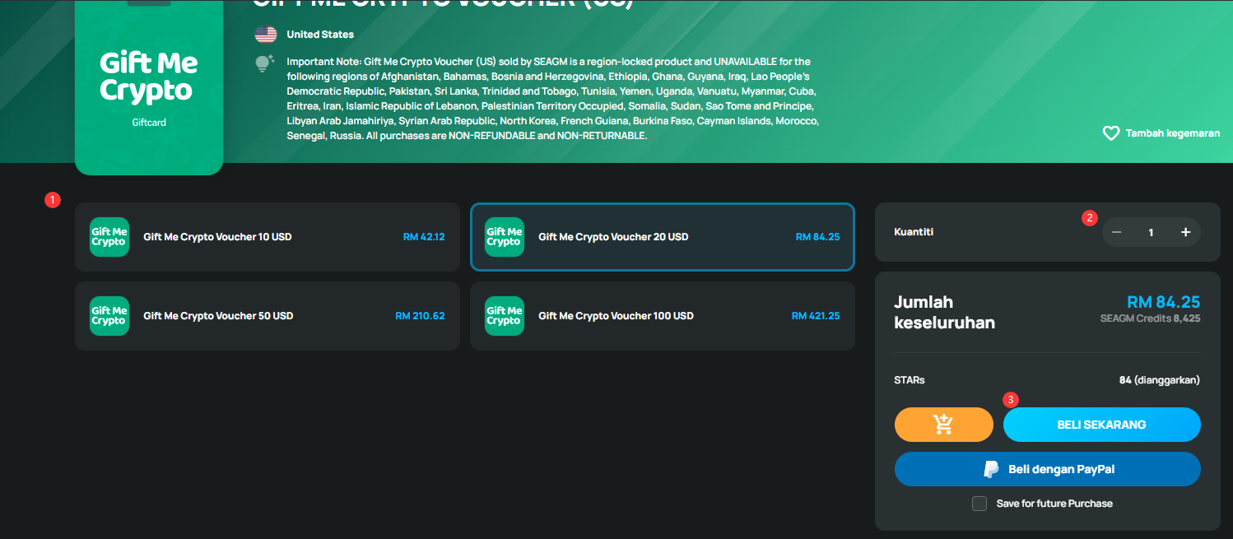Select Gift Me Crypto Voucher 10 USD
The height and width of the screenshot is (539, 1233).
pyautogui.click(x=268, y=237)
